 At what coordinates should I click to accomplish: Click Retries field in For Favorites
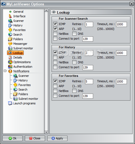pos(89,81)
